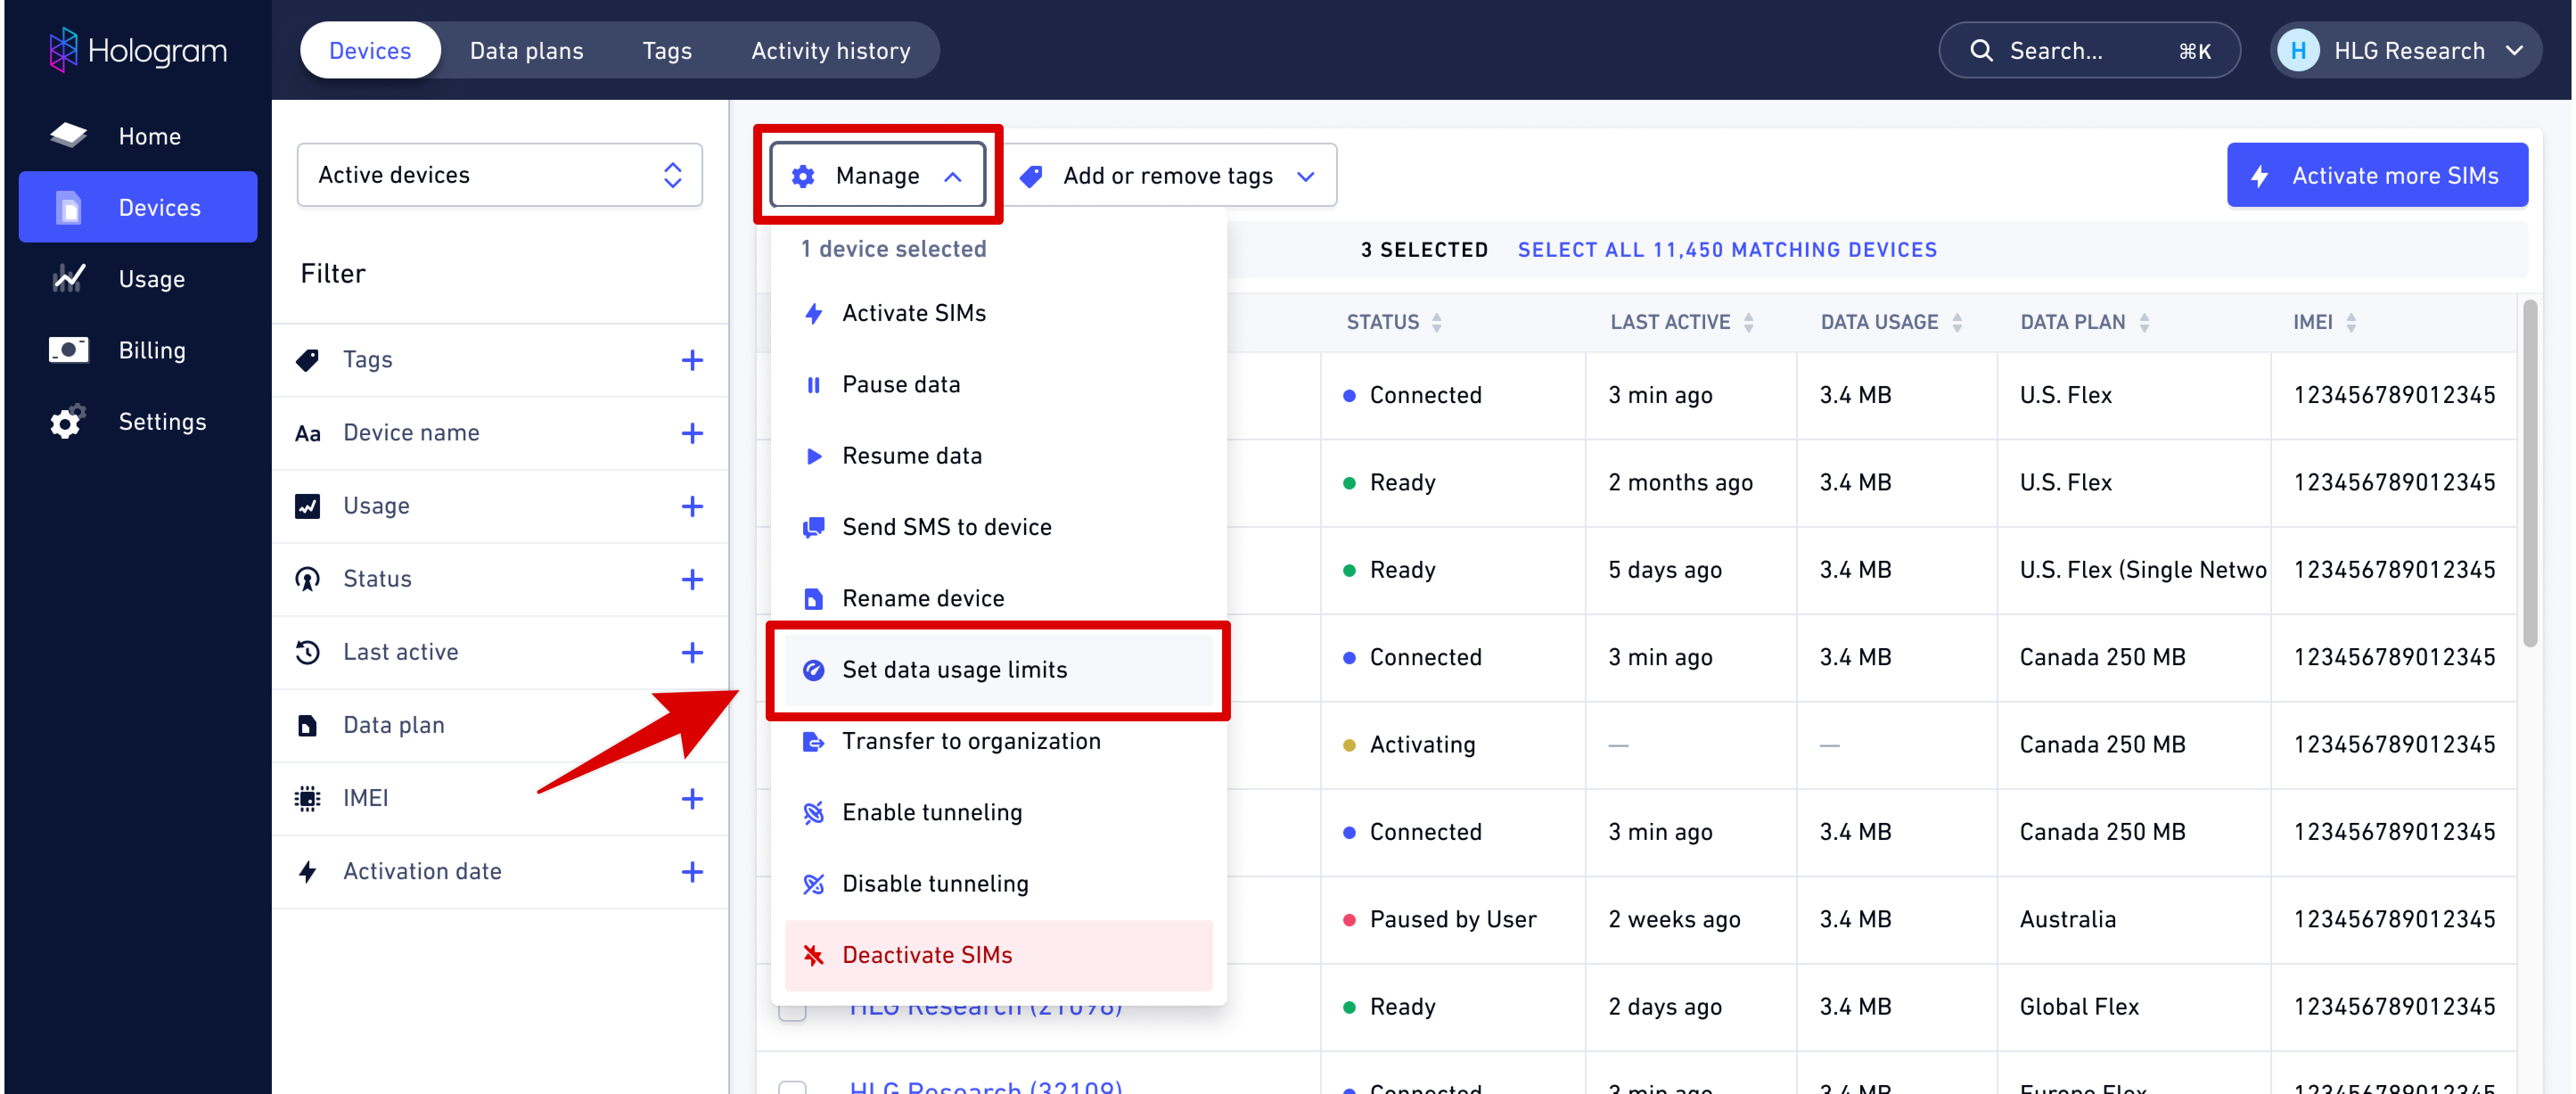This screenshot has width=2576, height=1094.
Task: Open Usage page from sidebar chart icon
Action: click(68, 278)
